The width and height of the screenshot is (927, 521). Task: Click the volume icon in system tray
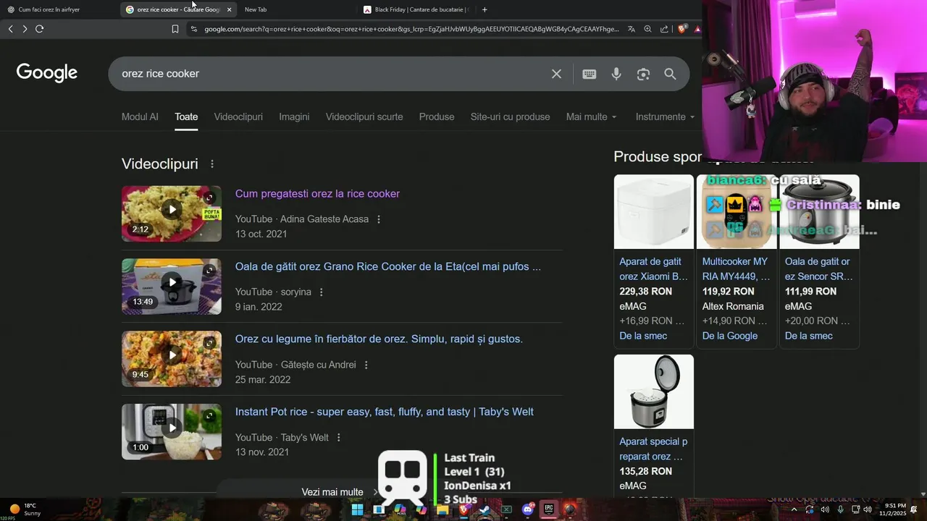(x=868, y=509)
